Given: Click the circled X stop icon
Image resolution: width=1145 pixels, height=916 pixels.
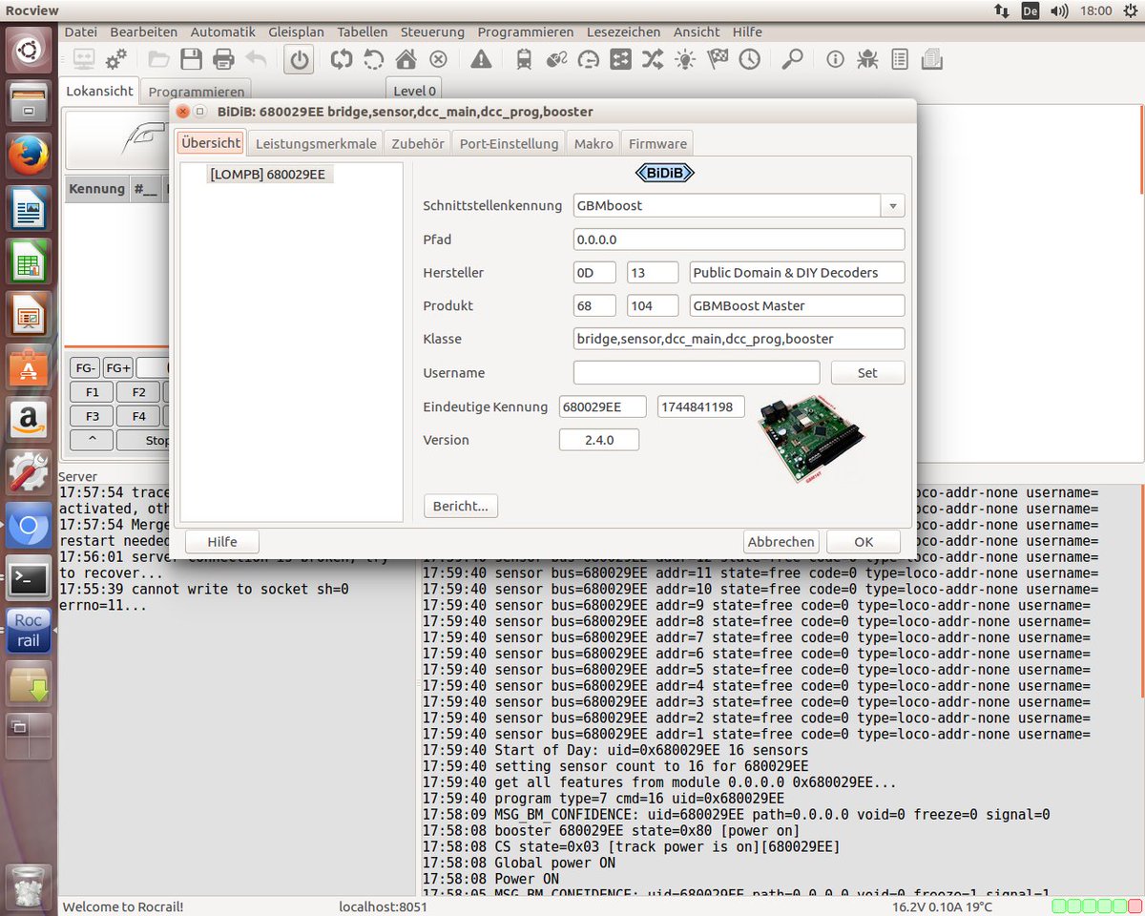Looking at the screenshot, I should pos(438,60).
